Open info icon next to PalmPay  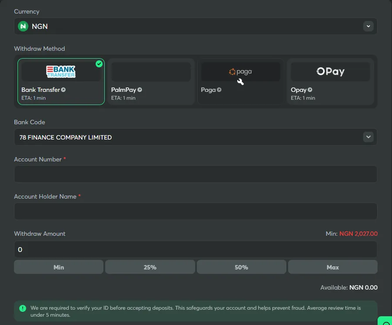point(139,89)
